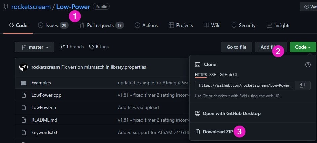This screenshot has height=143, width=317.
Task: Click the LowPower.cpp file icon
Action: [x=24, y=95]
